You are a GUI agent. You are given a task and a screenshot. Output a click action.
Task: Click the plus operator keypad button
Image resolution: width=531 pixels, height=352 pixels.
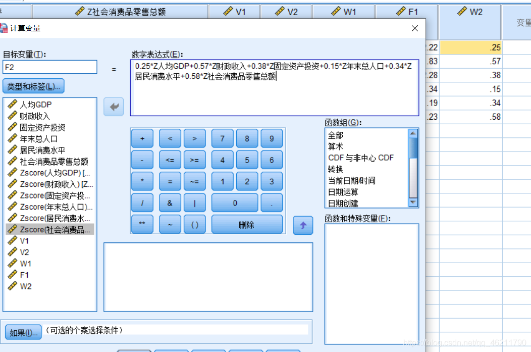142,138
